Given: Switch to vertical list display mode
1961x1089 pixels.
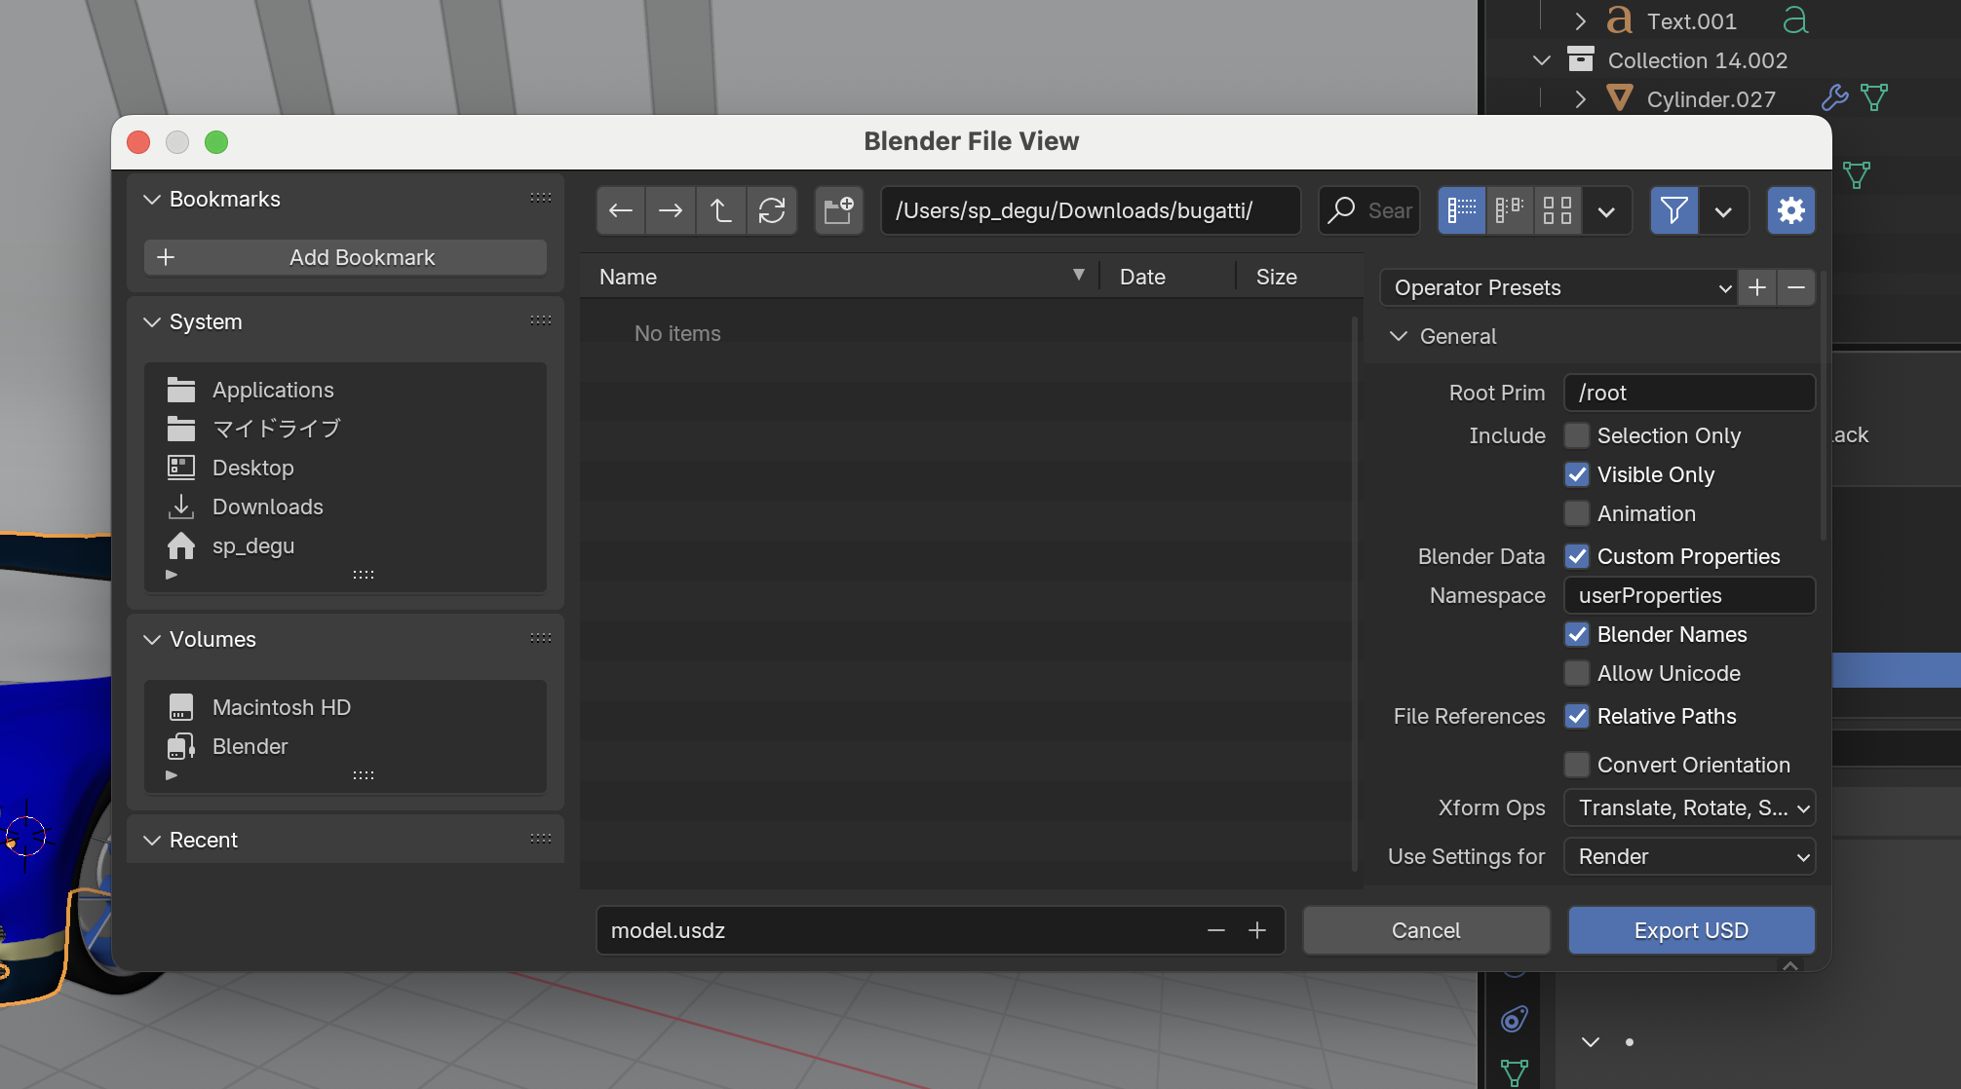Looking at the screenshot, I should 1462,210.
